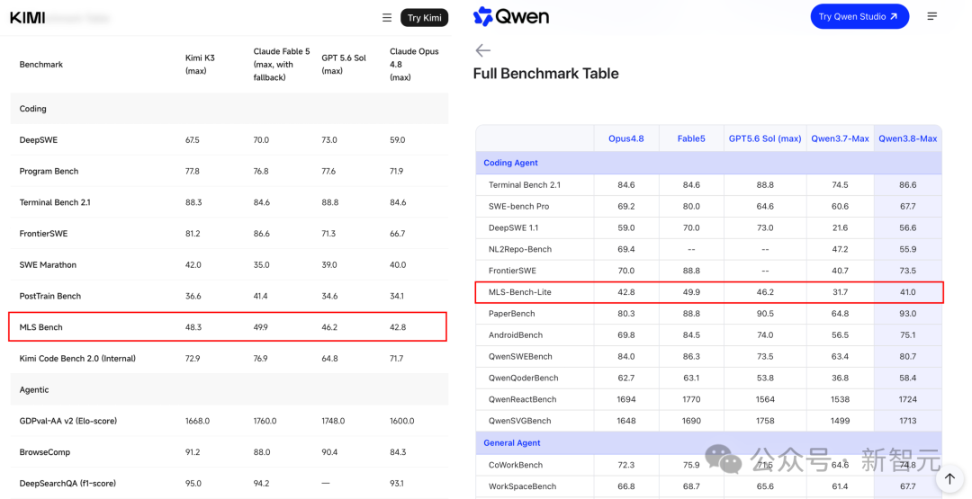Viewport: 972px width, 499px height.
Task: Select Kimi Code Bench 2.0 (Internal) label
Action: (x=77, y=359)
